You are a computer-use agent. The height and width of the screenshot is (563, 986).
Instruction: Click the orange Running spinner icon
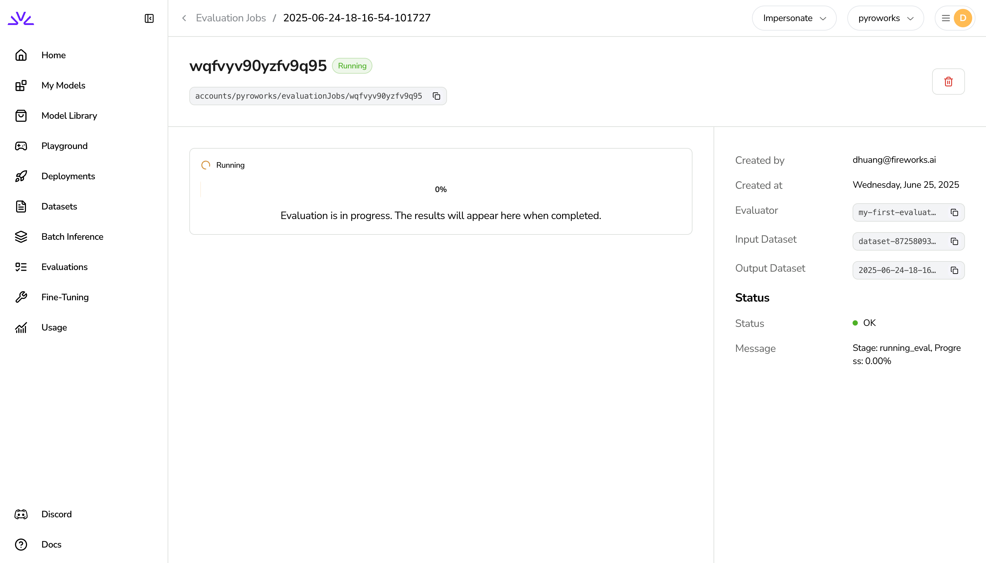click(205, 165)
